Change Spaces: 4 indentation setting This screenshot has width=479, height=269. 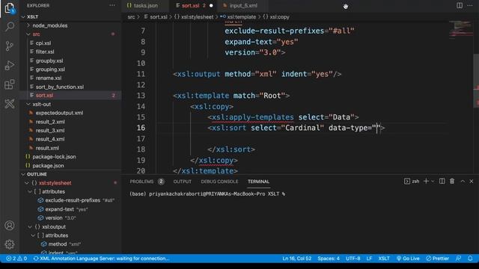click(x=329, y=259)
